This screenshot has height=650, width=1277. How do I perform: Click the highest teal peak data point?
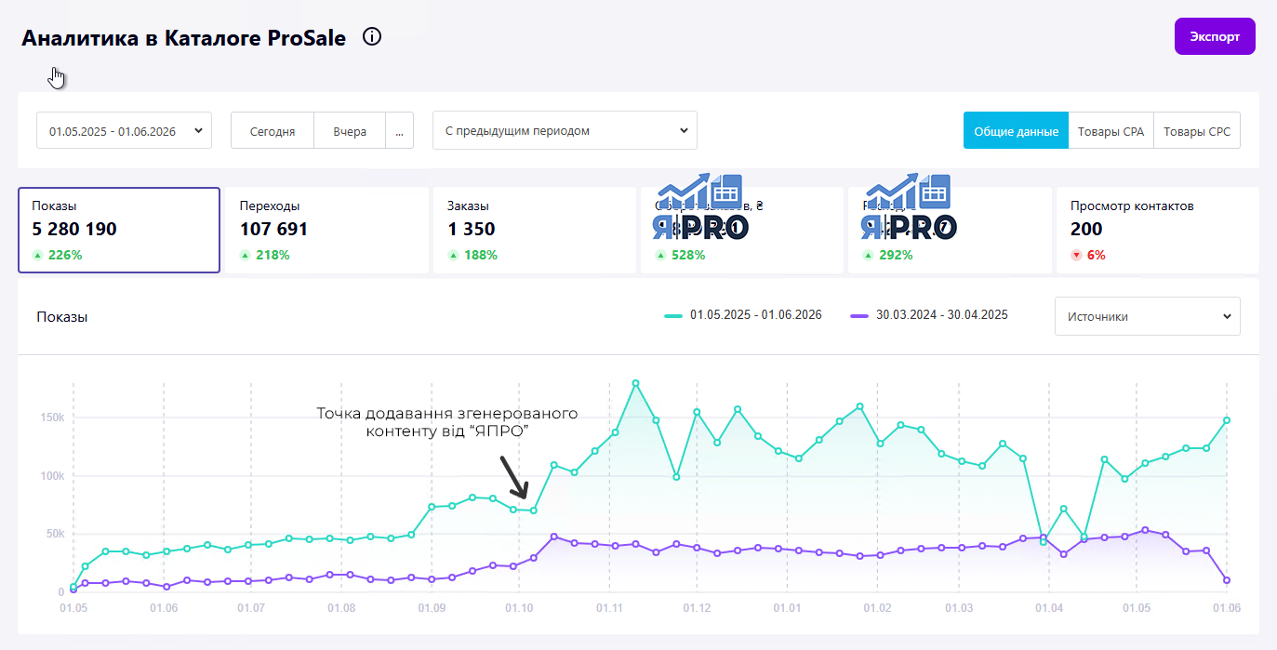[x=635, y=383]
